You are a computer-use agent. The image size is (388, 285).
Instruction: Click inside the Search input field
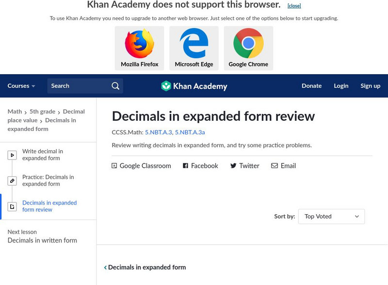(78, 86)
